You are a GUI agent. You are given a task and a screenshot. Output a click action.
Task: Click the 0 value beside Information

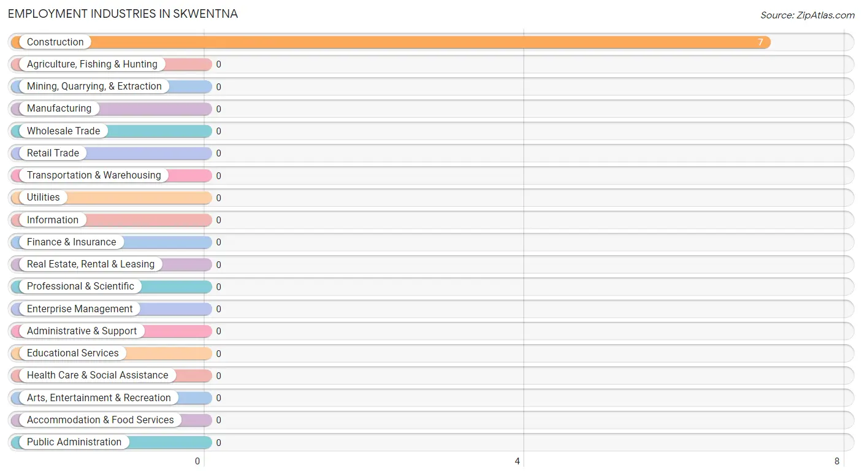pos(218,220)
